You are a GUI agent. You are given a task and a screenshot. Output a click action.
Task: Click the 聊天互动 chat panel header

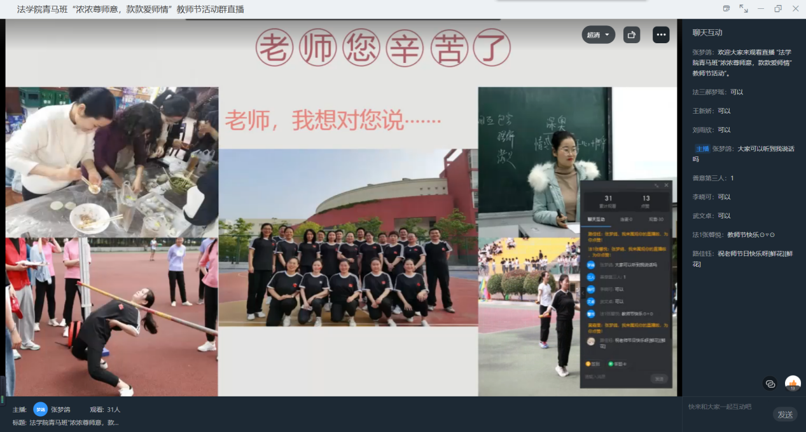(707, 32)
